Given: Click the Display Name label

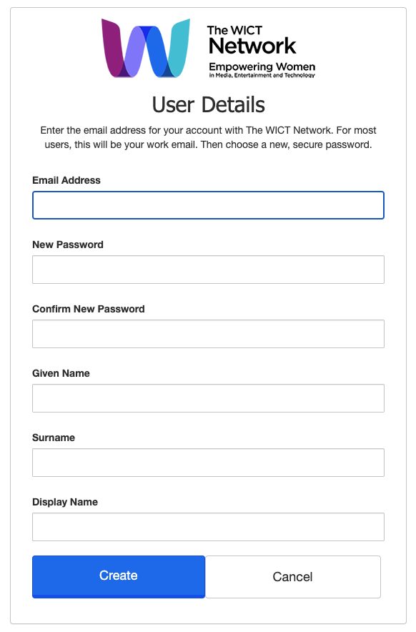Looking at the screenshot, I should tap(65, 502).
